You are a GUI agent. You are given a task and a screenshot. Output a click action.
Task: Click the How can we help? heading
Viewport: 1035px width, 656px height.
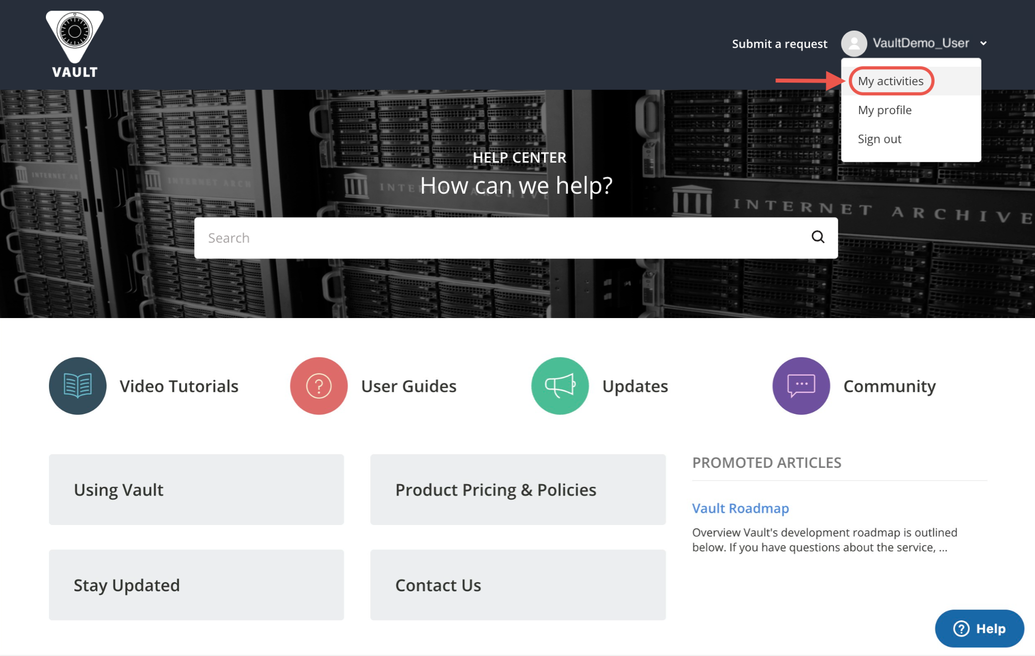tap(516, 186)
